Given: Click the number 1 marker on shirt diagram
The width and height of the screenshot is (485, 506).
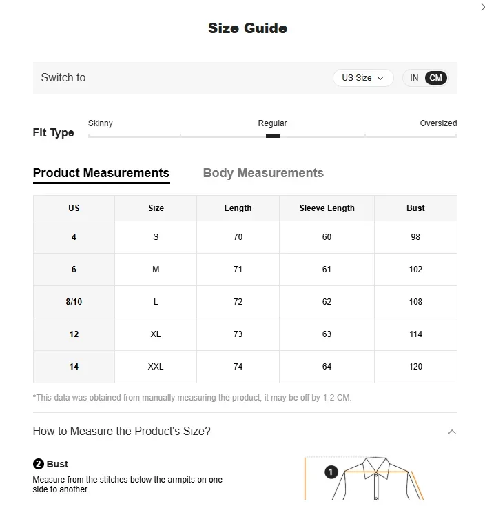Looking at the screenshot, I should [331, 472].
